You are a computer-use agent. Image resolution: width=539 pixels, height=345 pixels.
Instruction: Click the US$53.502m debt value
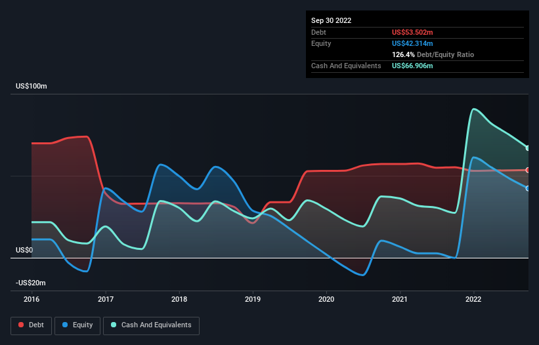412,32
